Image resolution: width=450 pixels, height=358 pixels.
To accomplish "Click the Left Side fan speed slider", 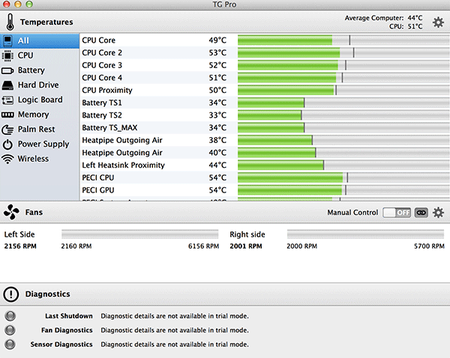I will [140, 234].
